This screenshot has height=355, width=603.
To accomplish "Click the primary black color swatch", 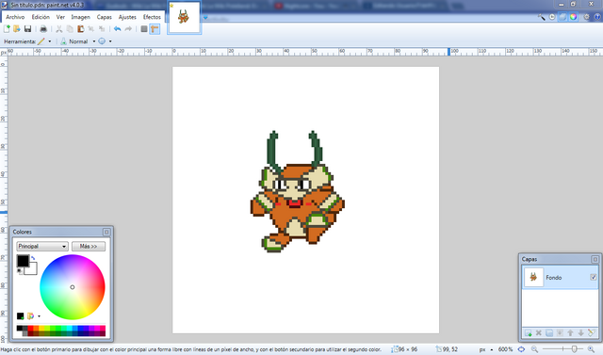I will coord(23,261).
